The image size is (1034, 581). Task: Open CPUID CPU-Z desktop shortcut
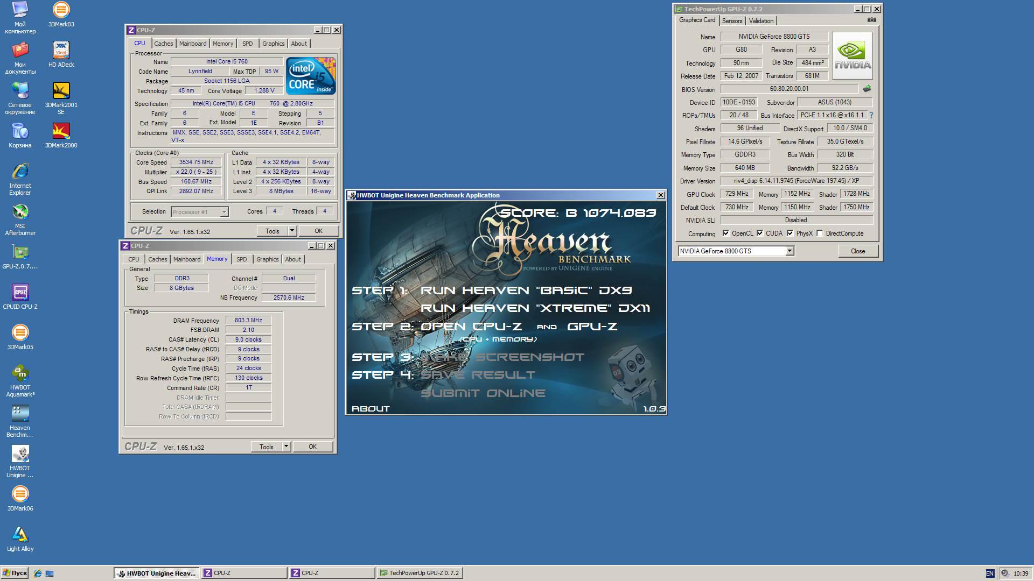[20, 296]
